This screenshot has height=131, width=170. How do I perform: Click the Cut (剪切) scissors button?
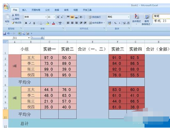[x=16, y=15]
